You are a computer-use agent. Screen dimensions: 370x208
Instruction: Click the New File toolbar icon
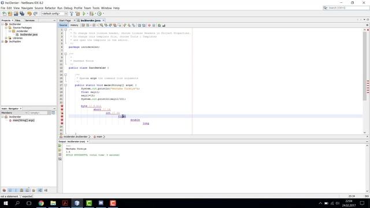[x=4, y=14]
